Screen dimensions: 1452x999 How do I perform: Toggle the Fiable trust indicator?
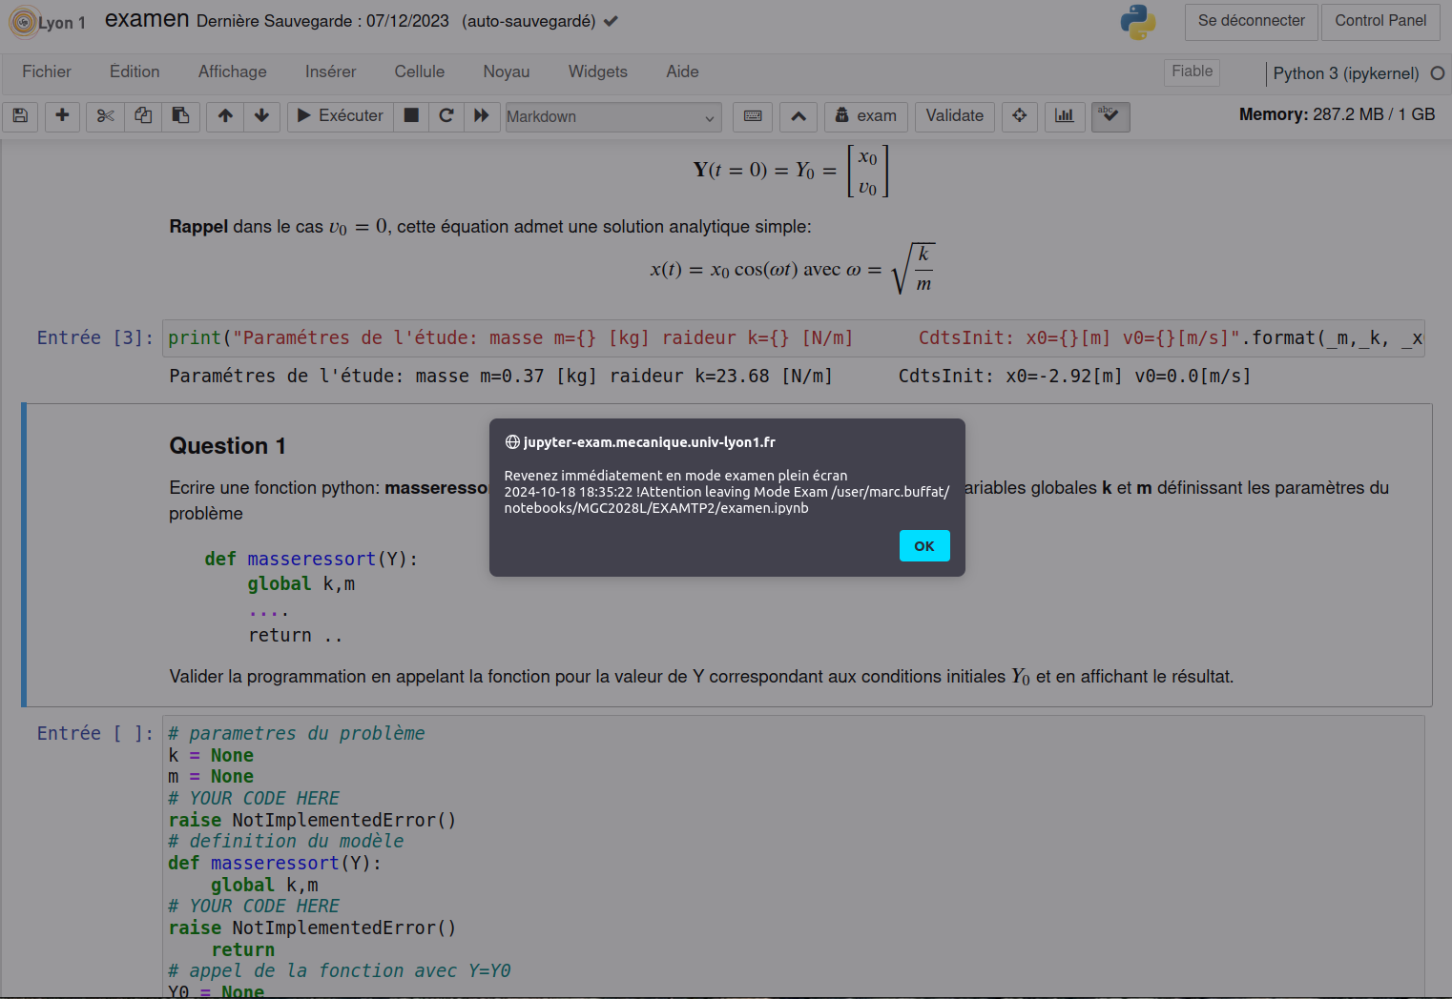1192,71
